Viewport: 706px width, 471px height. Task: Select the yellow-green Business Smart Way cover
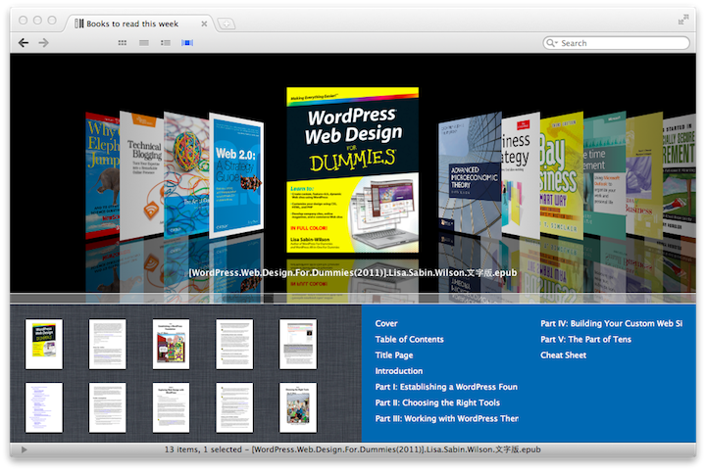point(562,175)
